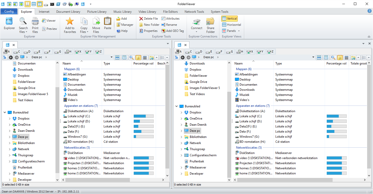Customize quick access toolbar dropdown
373x194 pixels.
(x=91, y=4)
